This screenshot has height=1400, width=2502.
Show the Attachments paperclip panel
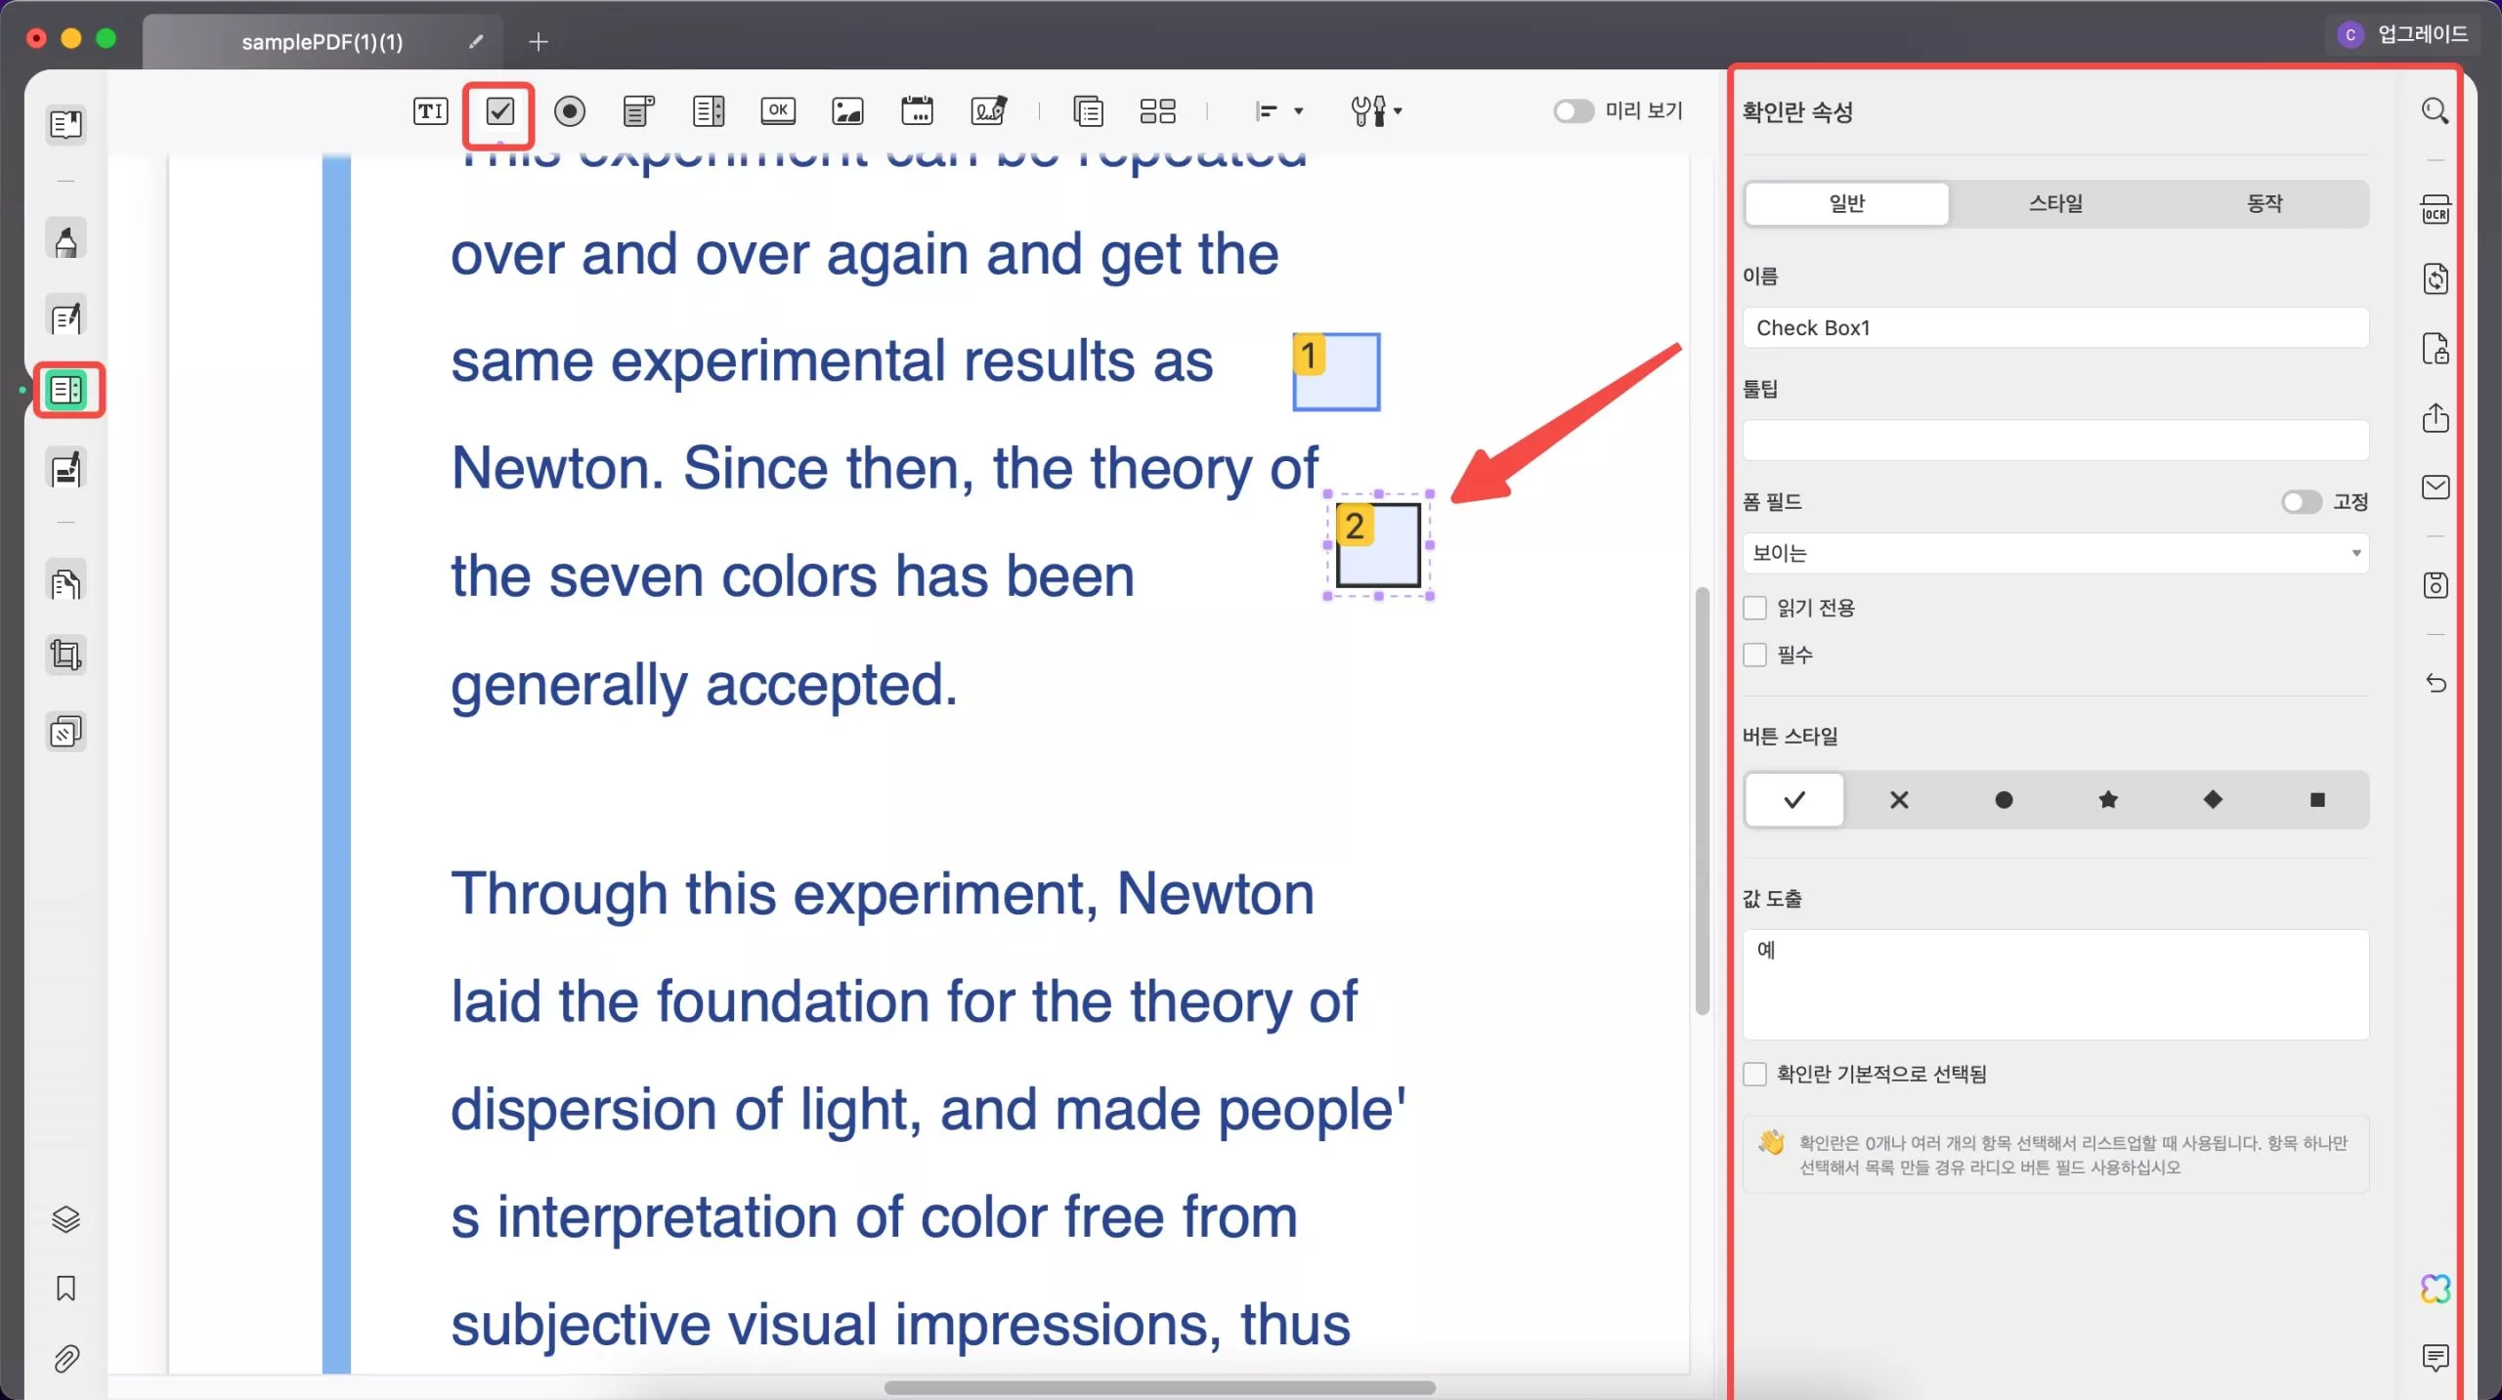click(x=65, y=1358)
